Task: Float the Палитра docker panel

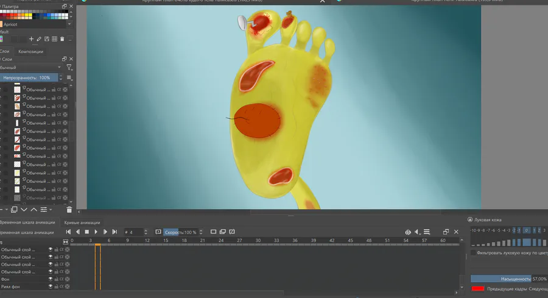Action: (65, 6)
